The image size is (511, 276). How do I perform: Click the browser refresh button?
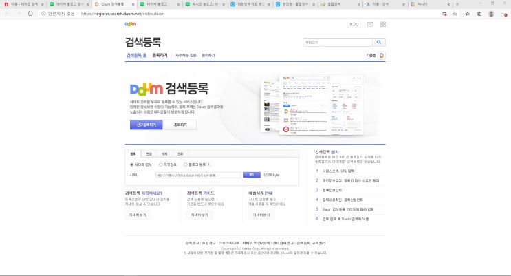tap(30, 14)
